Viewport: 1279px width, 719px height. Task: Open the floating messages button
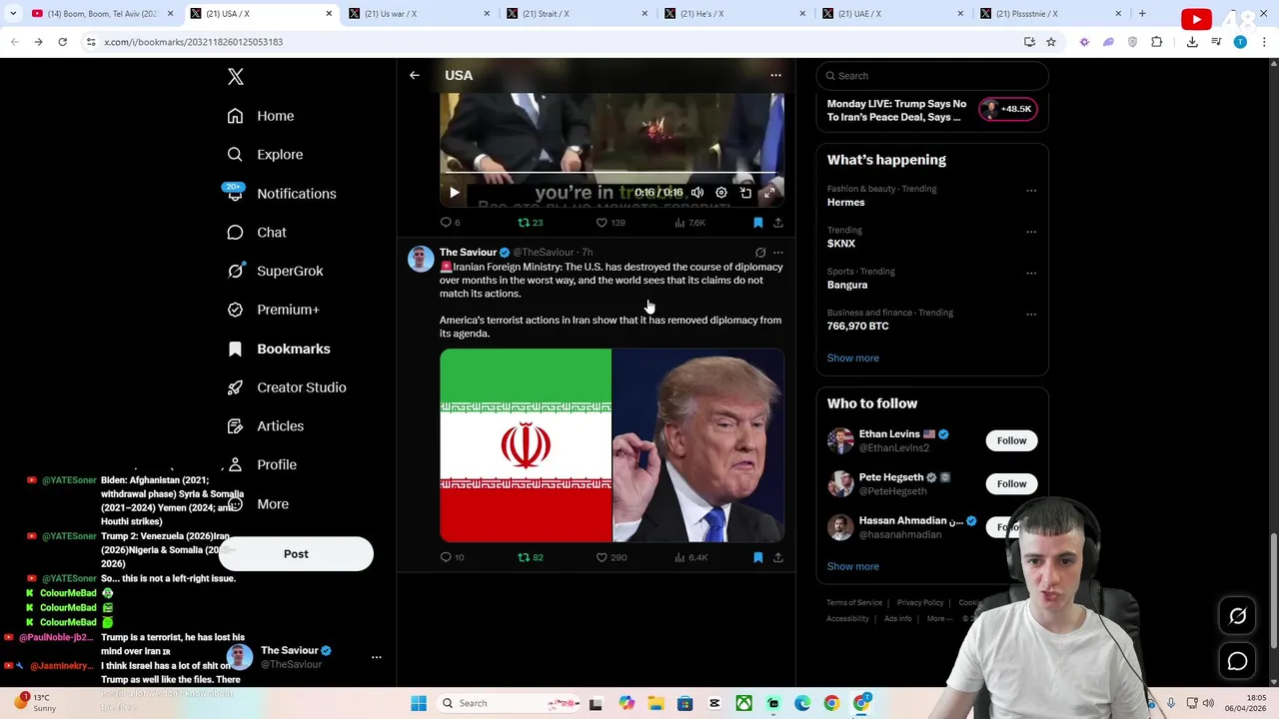[x=1237, y=661]
